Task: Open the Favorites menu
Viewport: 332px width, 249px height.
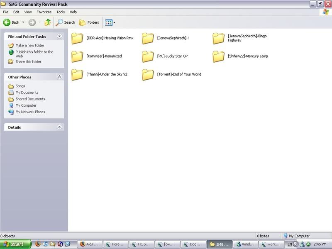Action: click(44, 12)
